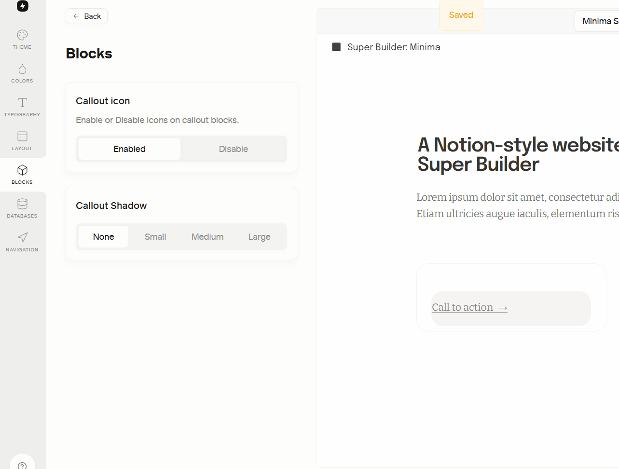The width and height of the screenshot is (619, 469).
Task: Click the Lorem ipsum preview paragraph
Action: pyautogui.click(x=518, y=206)
